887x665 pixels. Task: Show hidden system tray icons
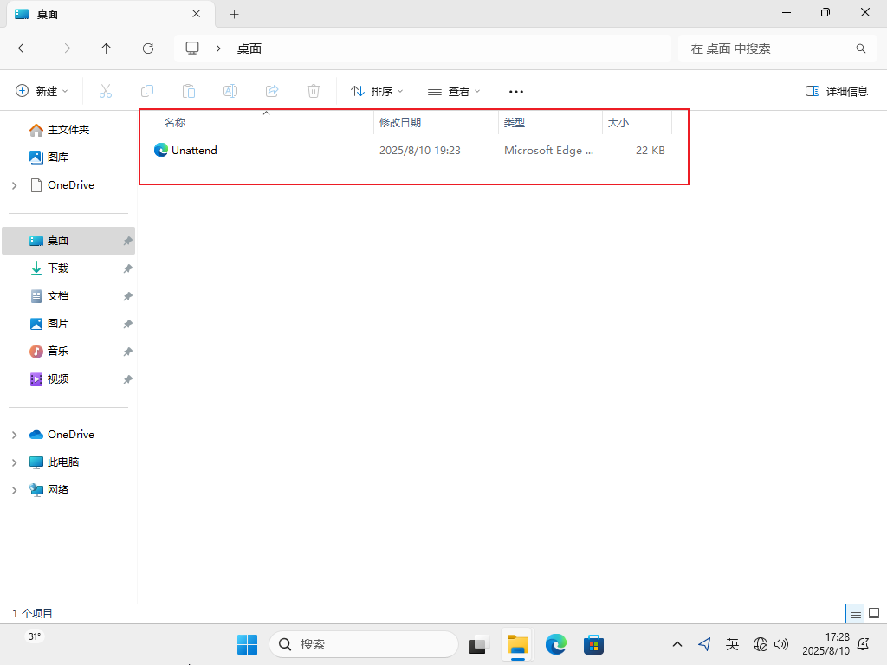[677, 644]
